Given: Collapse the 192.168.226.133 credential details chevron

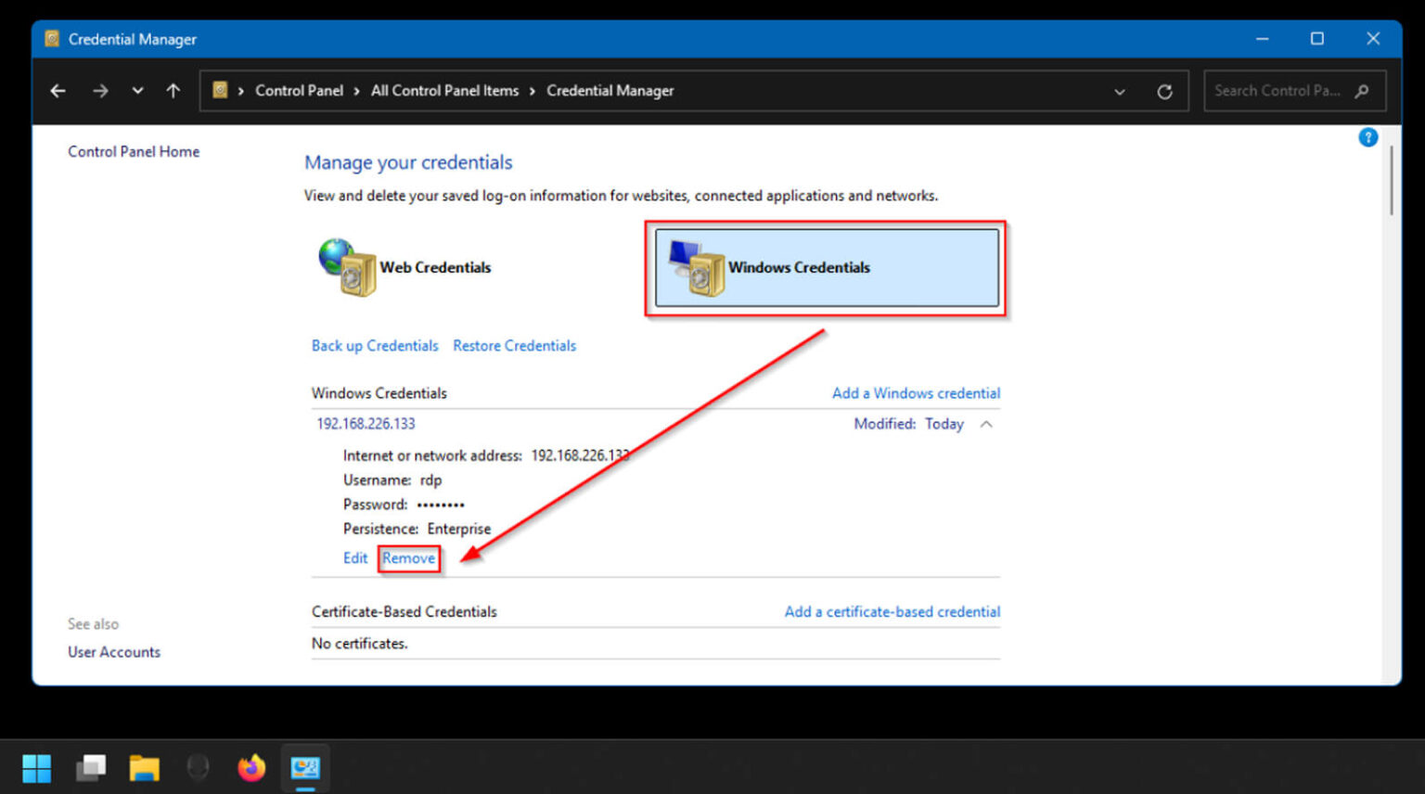Looking at the screenshot, I should point(986,424).
